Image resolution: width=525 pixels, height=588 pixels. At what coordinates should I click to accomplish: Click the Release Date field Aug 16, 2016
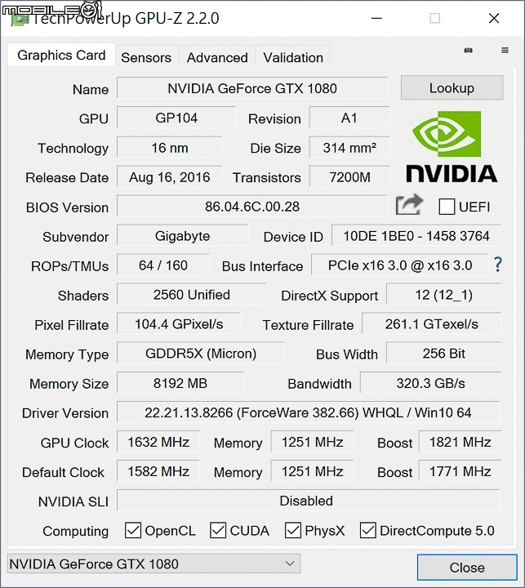pos(170,176)
